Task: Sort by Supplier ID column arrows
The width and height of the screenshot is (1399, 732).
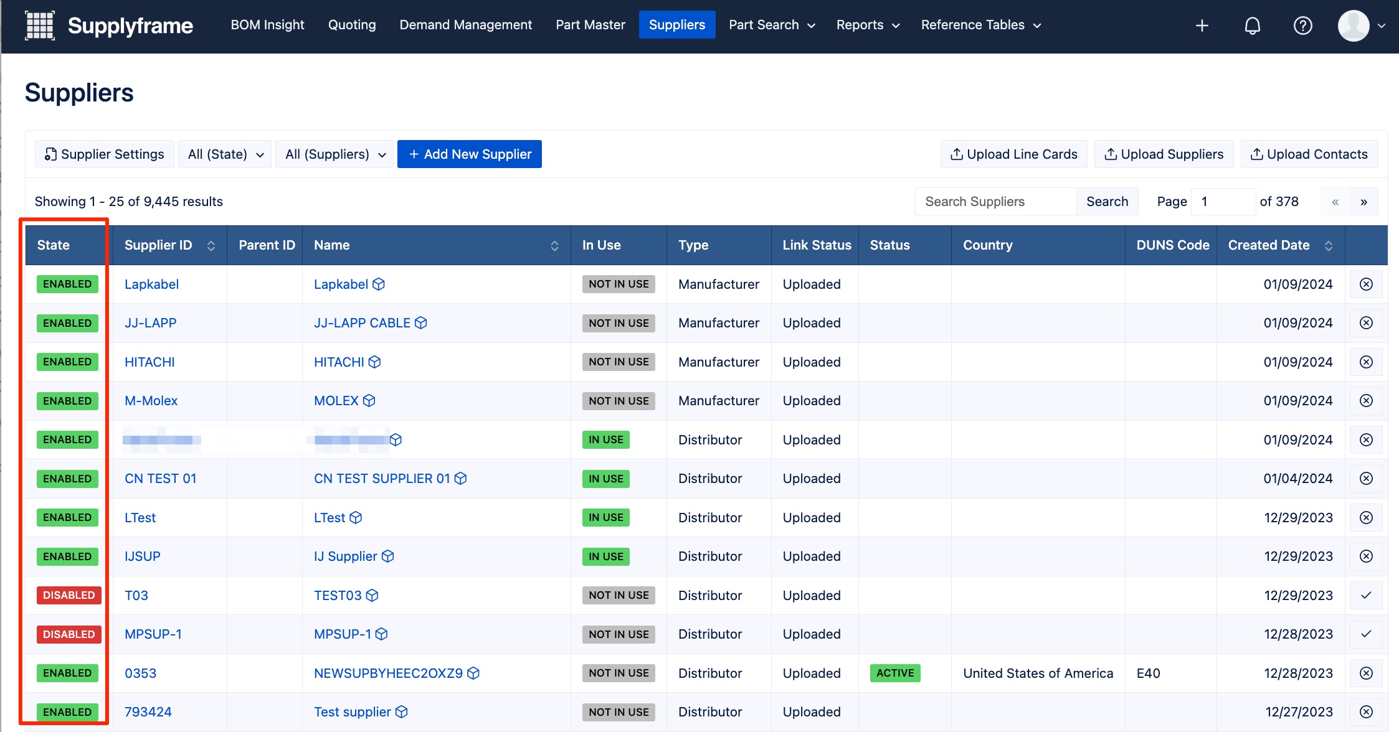Action: point(211,246)
